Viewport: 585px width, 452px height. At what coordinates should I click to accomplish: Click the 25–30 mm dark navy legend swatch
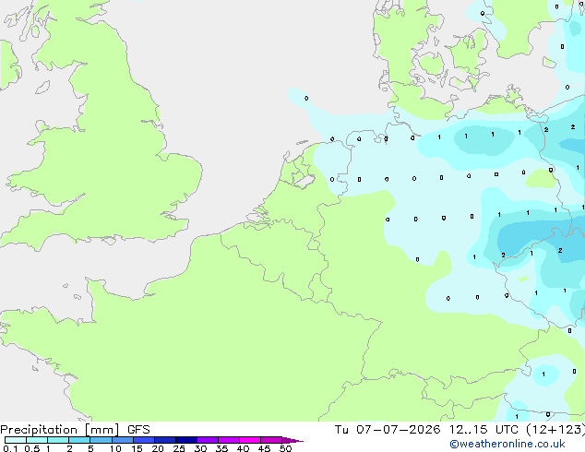click(x=186, y=440)
